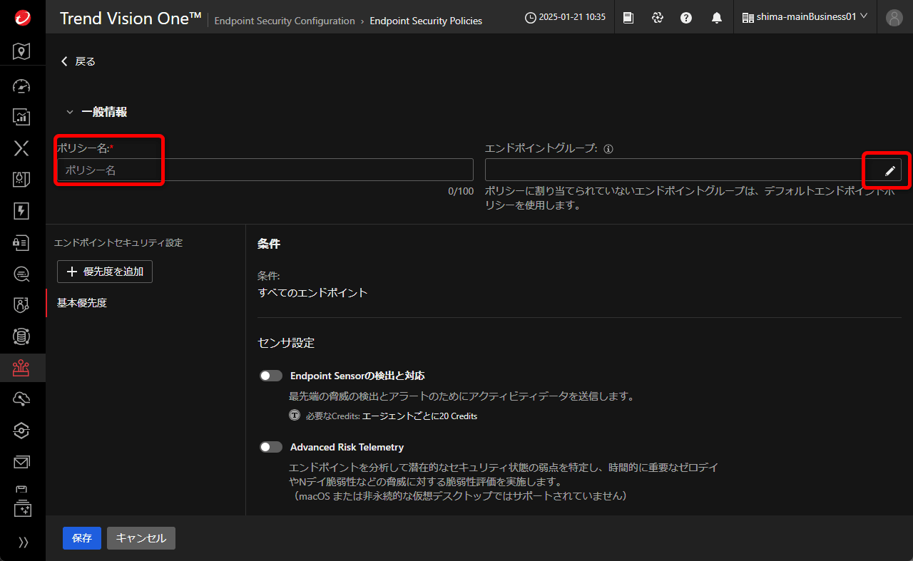Open the shima-mainBusiness01 account dropdown
The width and height of the screenshot is (913, 561).
click(805, 16)
